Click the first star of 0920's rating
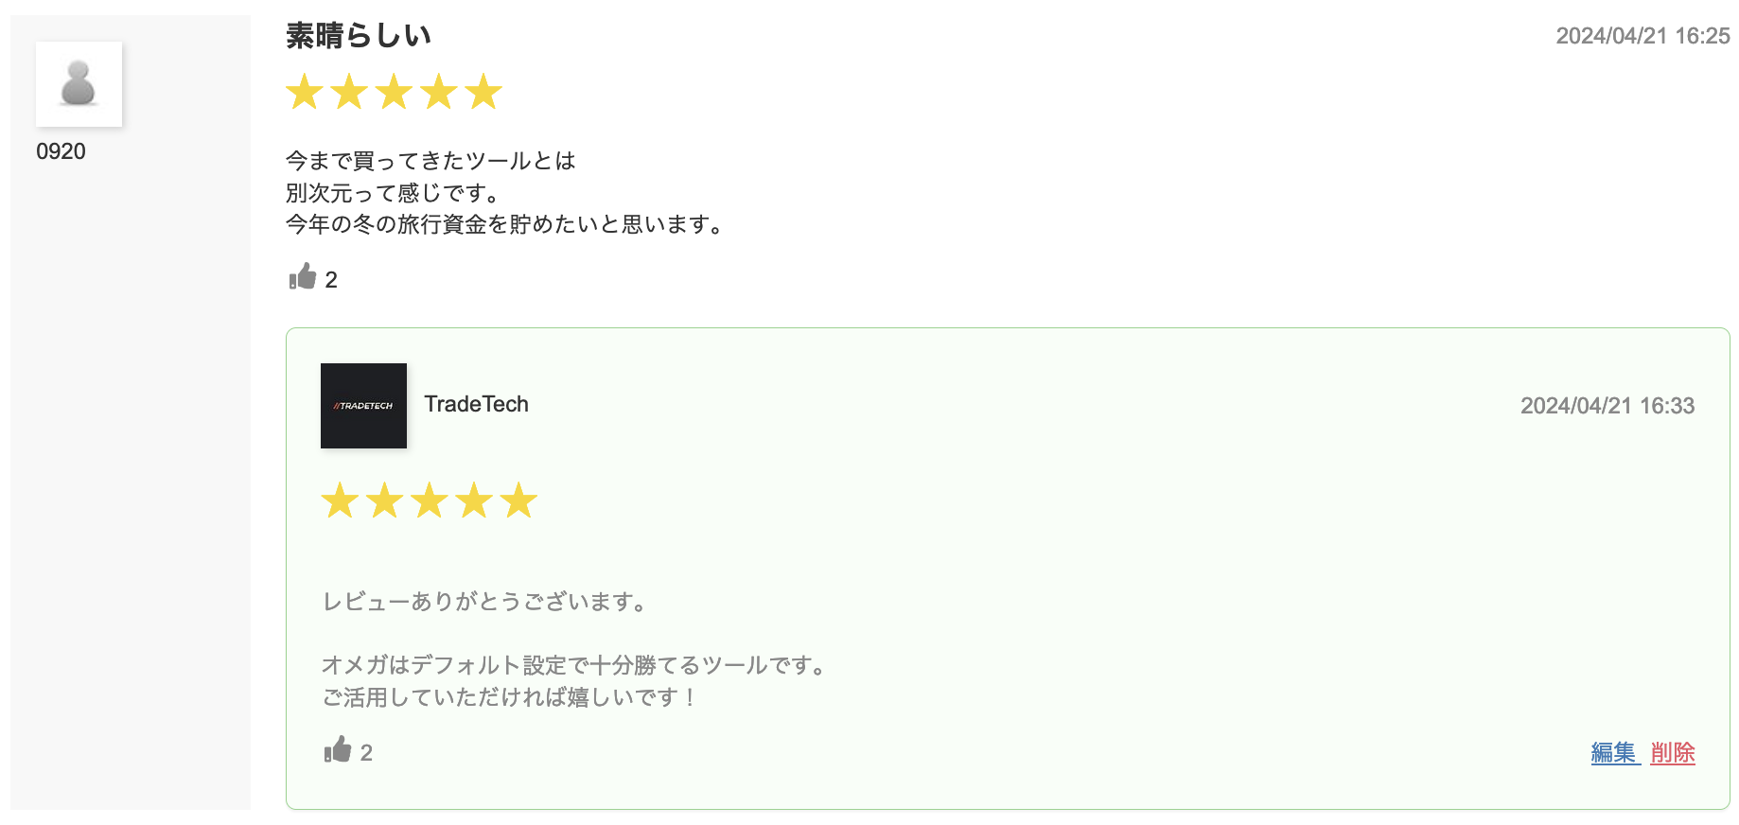The height and width of the screenshot is (825, 1739). point(305,93)
